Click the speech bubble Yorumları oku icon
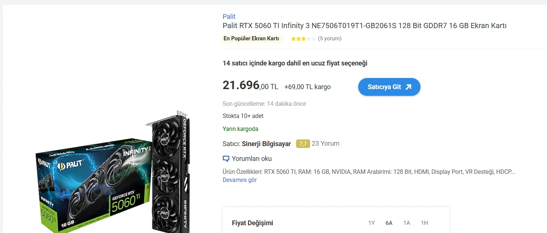 (x=226, y=159)
